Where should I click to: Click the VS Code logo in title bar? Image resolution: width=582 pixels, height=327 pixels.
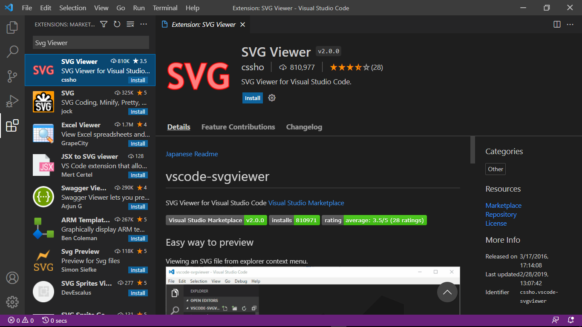pos(9,8)
